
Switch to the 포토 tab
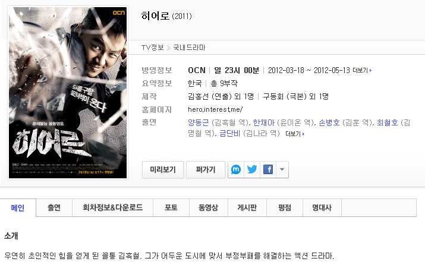coord(171,207)
